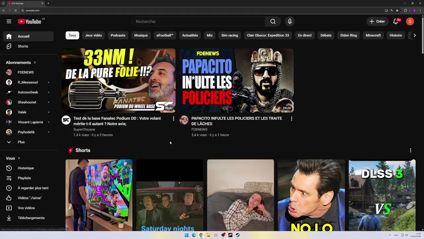Select the Histoire chip

pyautogui.click(x=396, y=35)
